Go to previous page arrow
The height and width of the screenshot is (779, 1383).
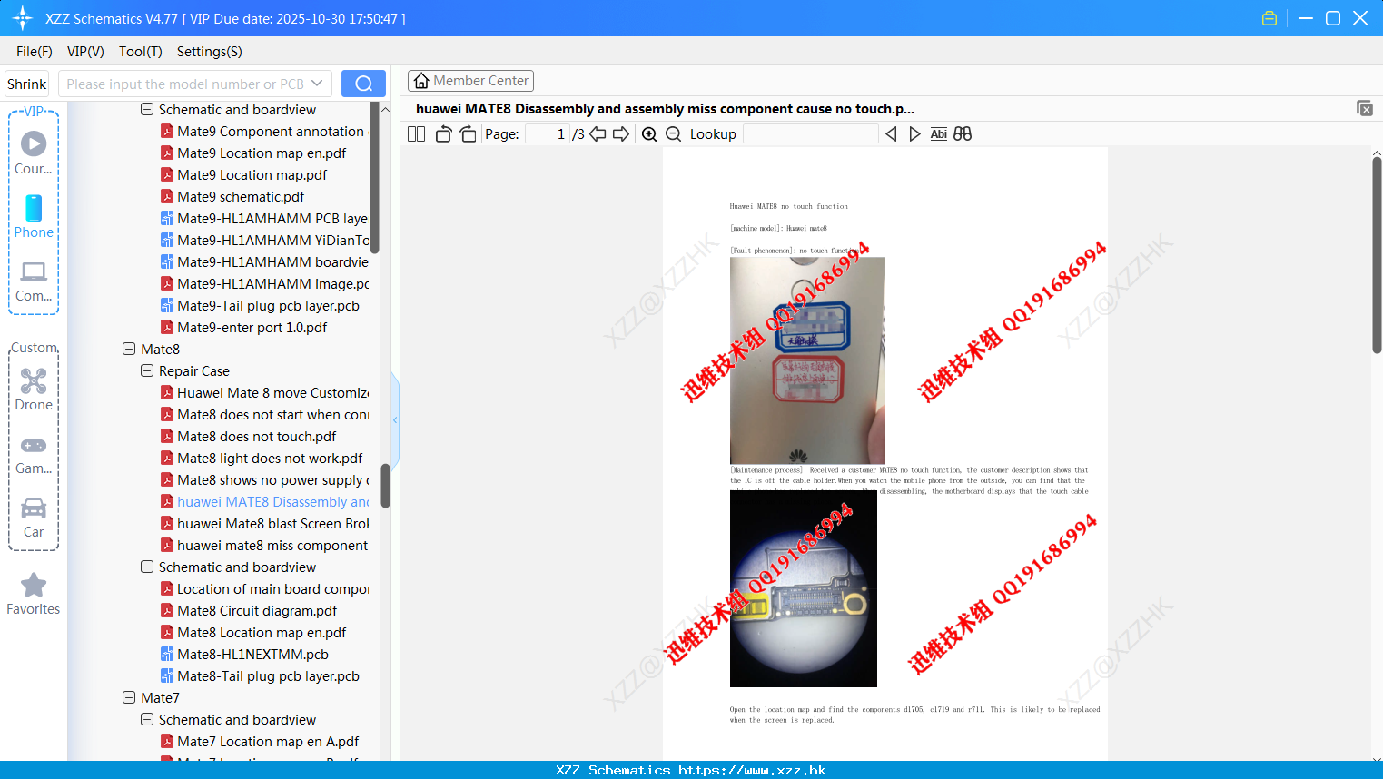click(598, 134)
